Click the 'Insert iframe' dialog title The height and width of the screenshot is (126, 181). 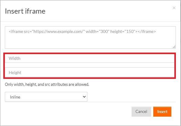point(25,11)
